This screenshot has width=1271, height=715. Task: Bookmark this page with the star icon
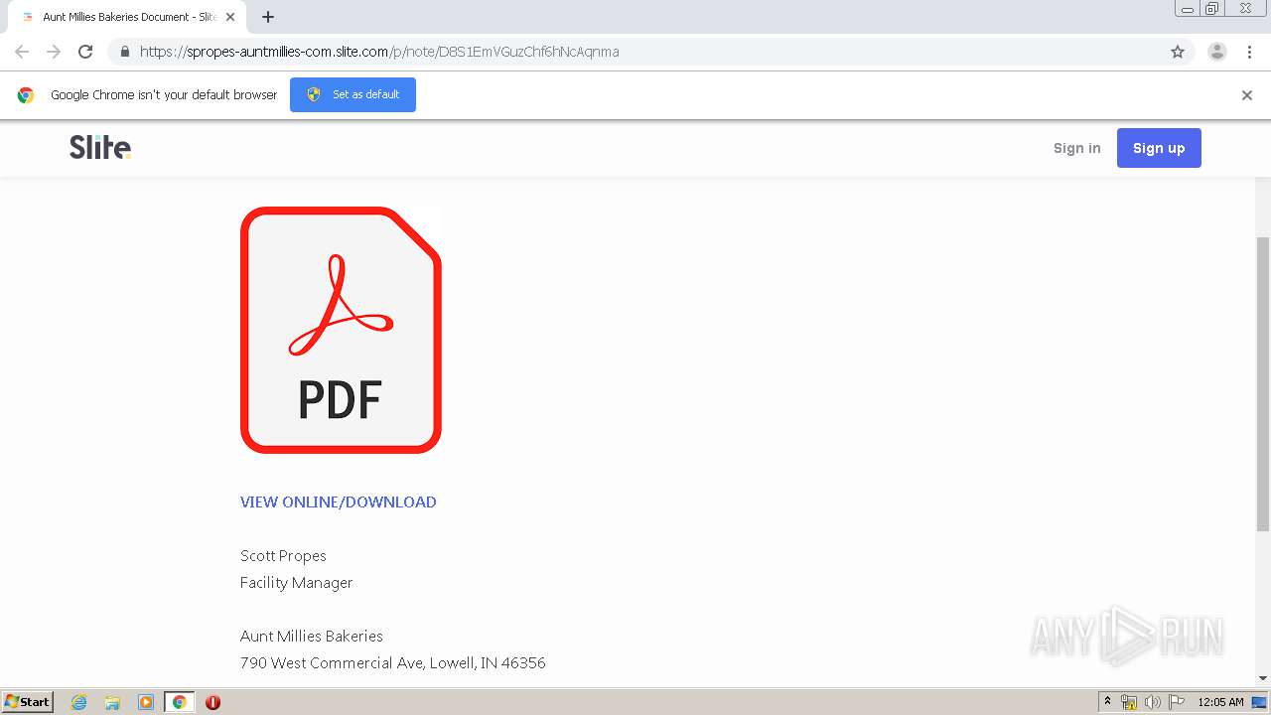1178,52
